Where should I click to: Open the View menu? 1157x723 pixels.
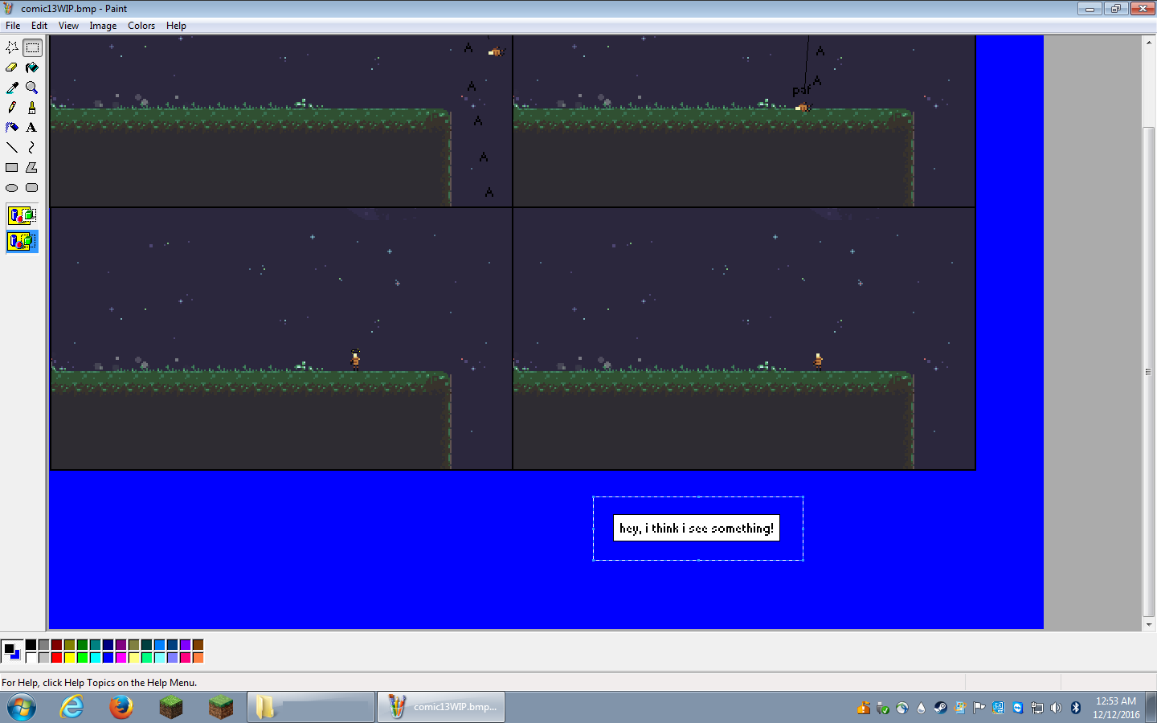tap(68, 26)
